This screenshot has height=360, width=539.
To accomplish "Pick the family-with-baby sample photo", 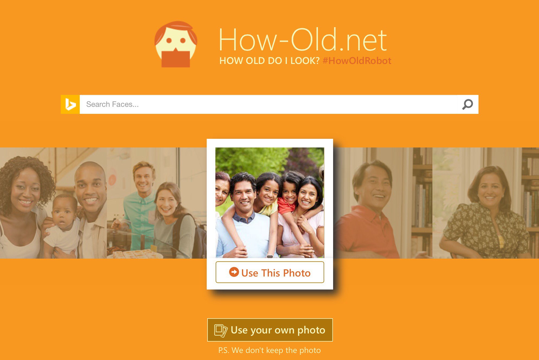I will pos(53,203).
